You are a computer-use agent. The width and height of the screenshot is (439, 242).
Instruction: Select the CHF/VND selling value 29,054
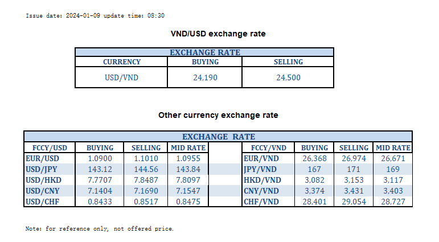pyautogui.click(x=352, y=202)
